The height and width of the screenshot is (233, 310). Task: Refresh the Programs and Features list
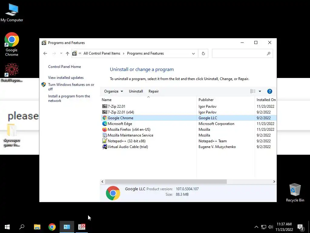pyautogui.click(x=203, y=53)
